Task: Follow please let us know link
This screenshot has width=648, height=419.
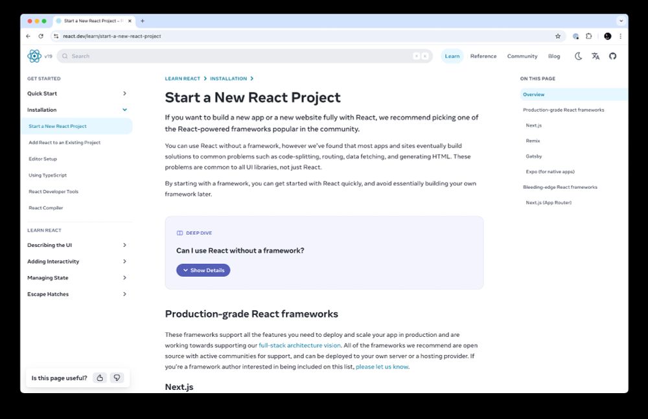Action: pyautogui.click(x=382, y=367)
